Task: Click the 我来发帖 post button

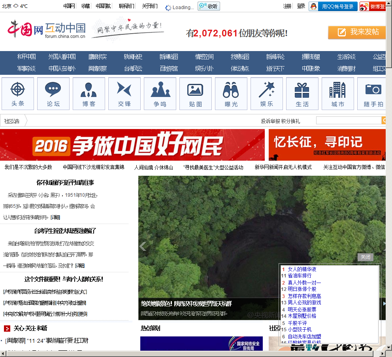Action: tap(357, 32)
